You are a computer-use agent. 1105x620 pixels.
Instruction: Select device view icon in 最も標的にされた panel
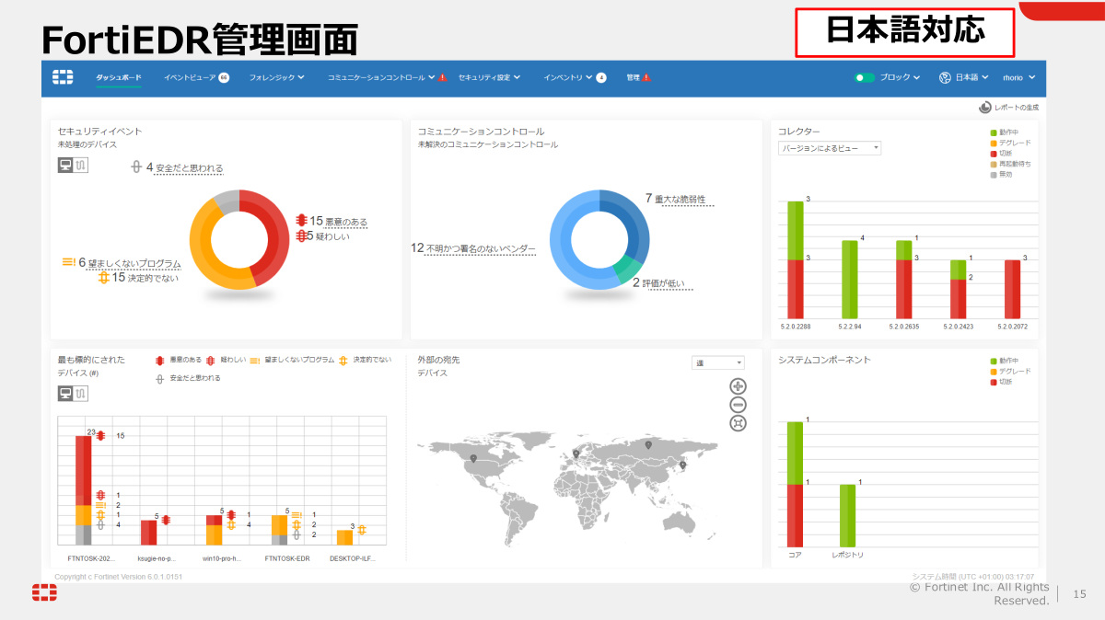tap(65, 394)
